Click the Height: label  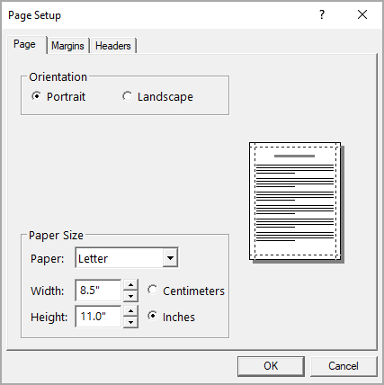pos(49,317)
